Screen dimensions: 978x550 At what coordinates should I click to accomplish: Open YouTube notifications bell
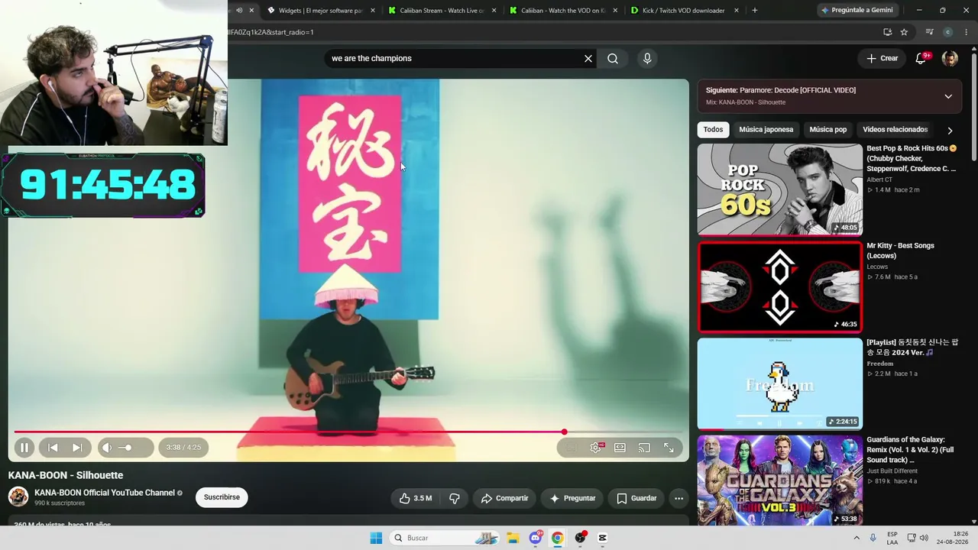921,58
